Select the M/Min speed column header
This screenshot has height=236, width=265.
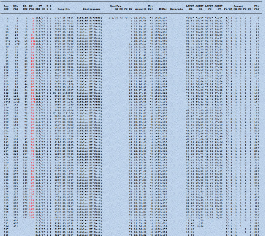tap(163, 9)
